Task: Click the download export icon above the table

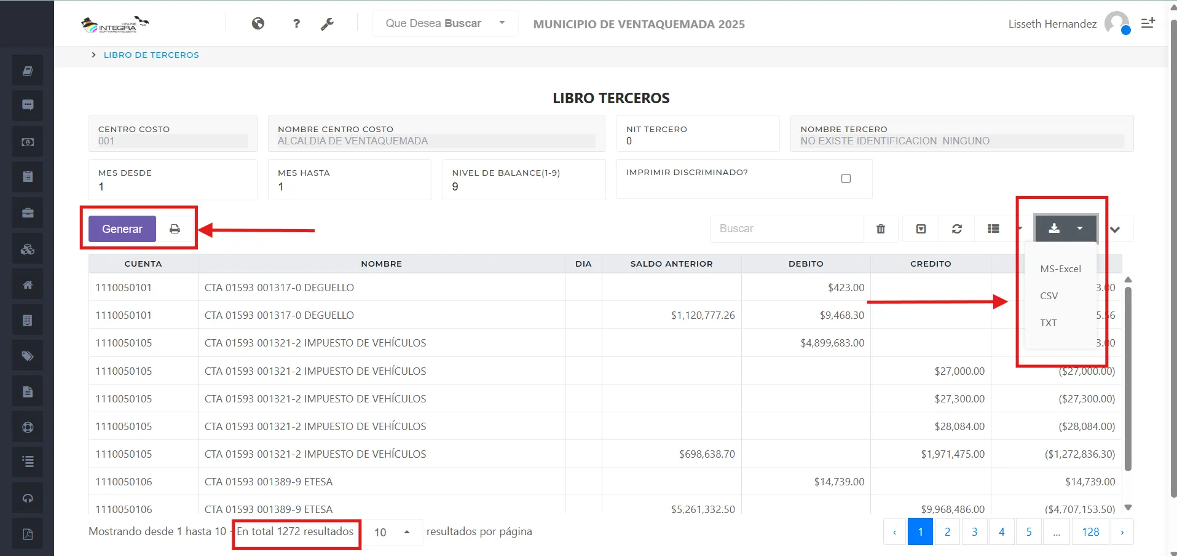Action: coord(1055,229)
